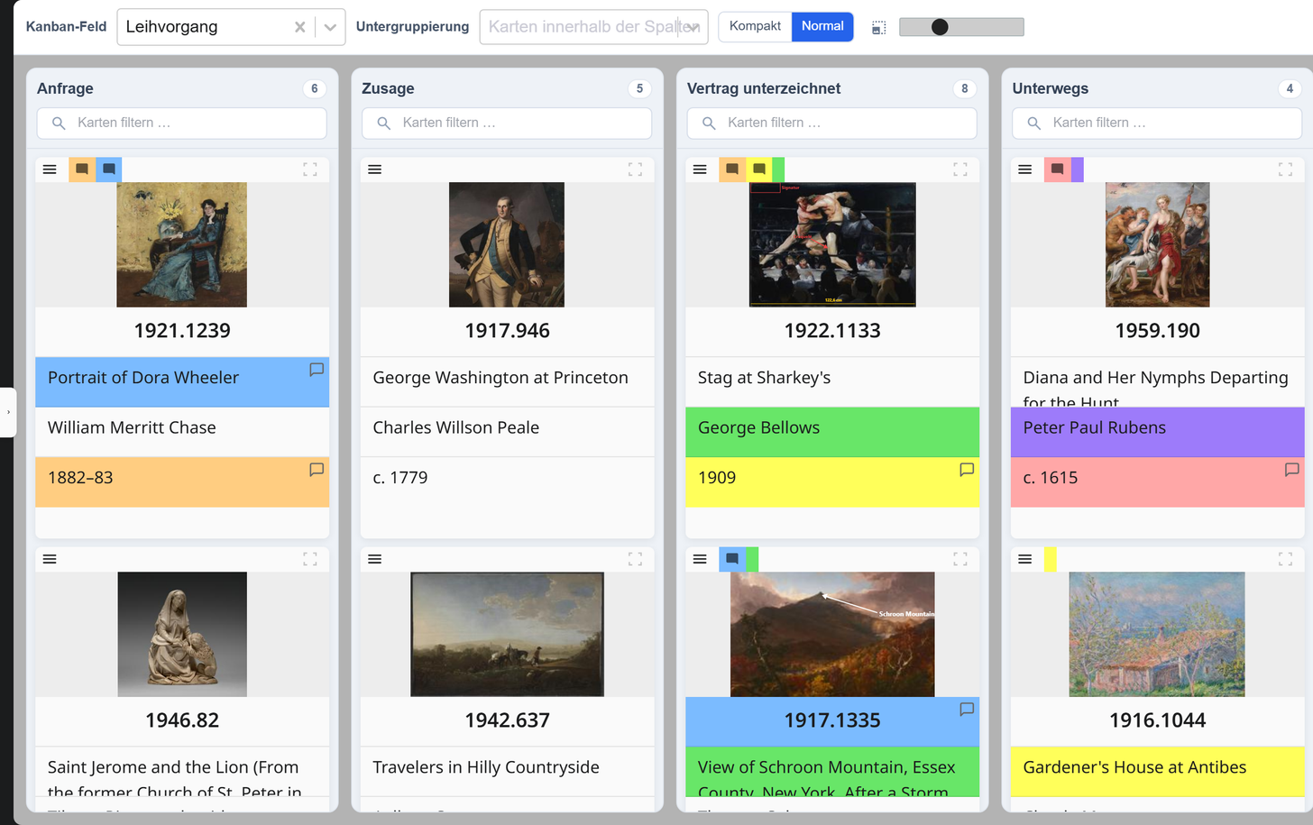Click purple tag on card 1959.190

click(1078, 170)
